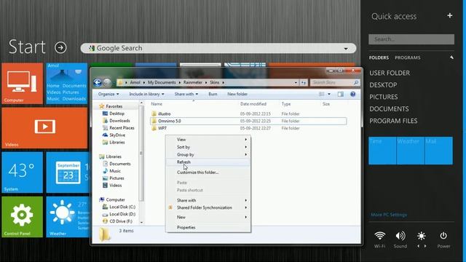The width and height of the screenshot is (466, 262).
Task: Open PICTURES in Quick access
Action: 384,97
